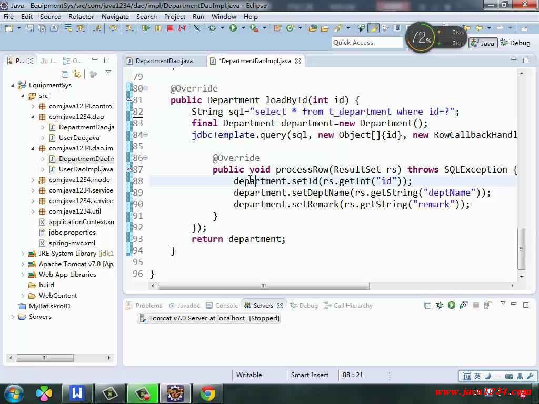This screenshot has width=539, height=404.
Task: Click the green Run toolbar icon
Action: pyautogui.click(x=233, y=28)
